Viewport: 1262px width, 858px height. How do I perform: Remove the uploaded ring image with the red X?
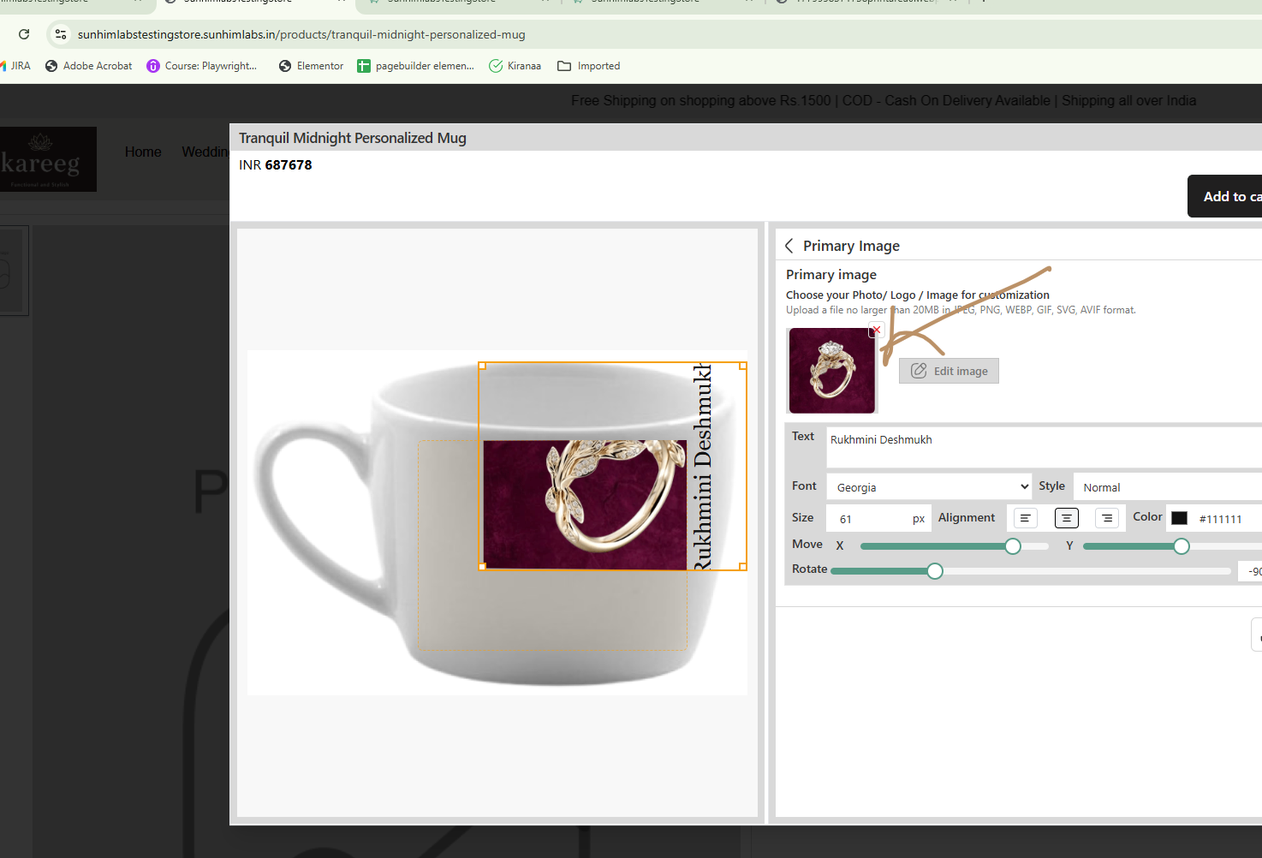click(x=876, y=330)
